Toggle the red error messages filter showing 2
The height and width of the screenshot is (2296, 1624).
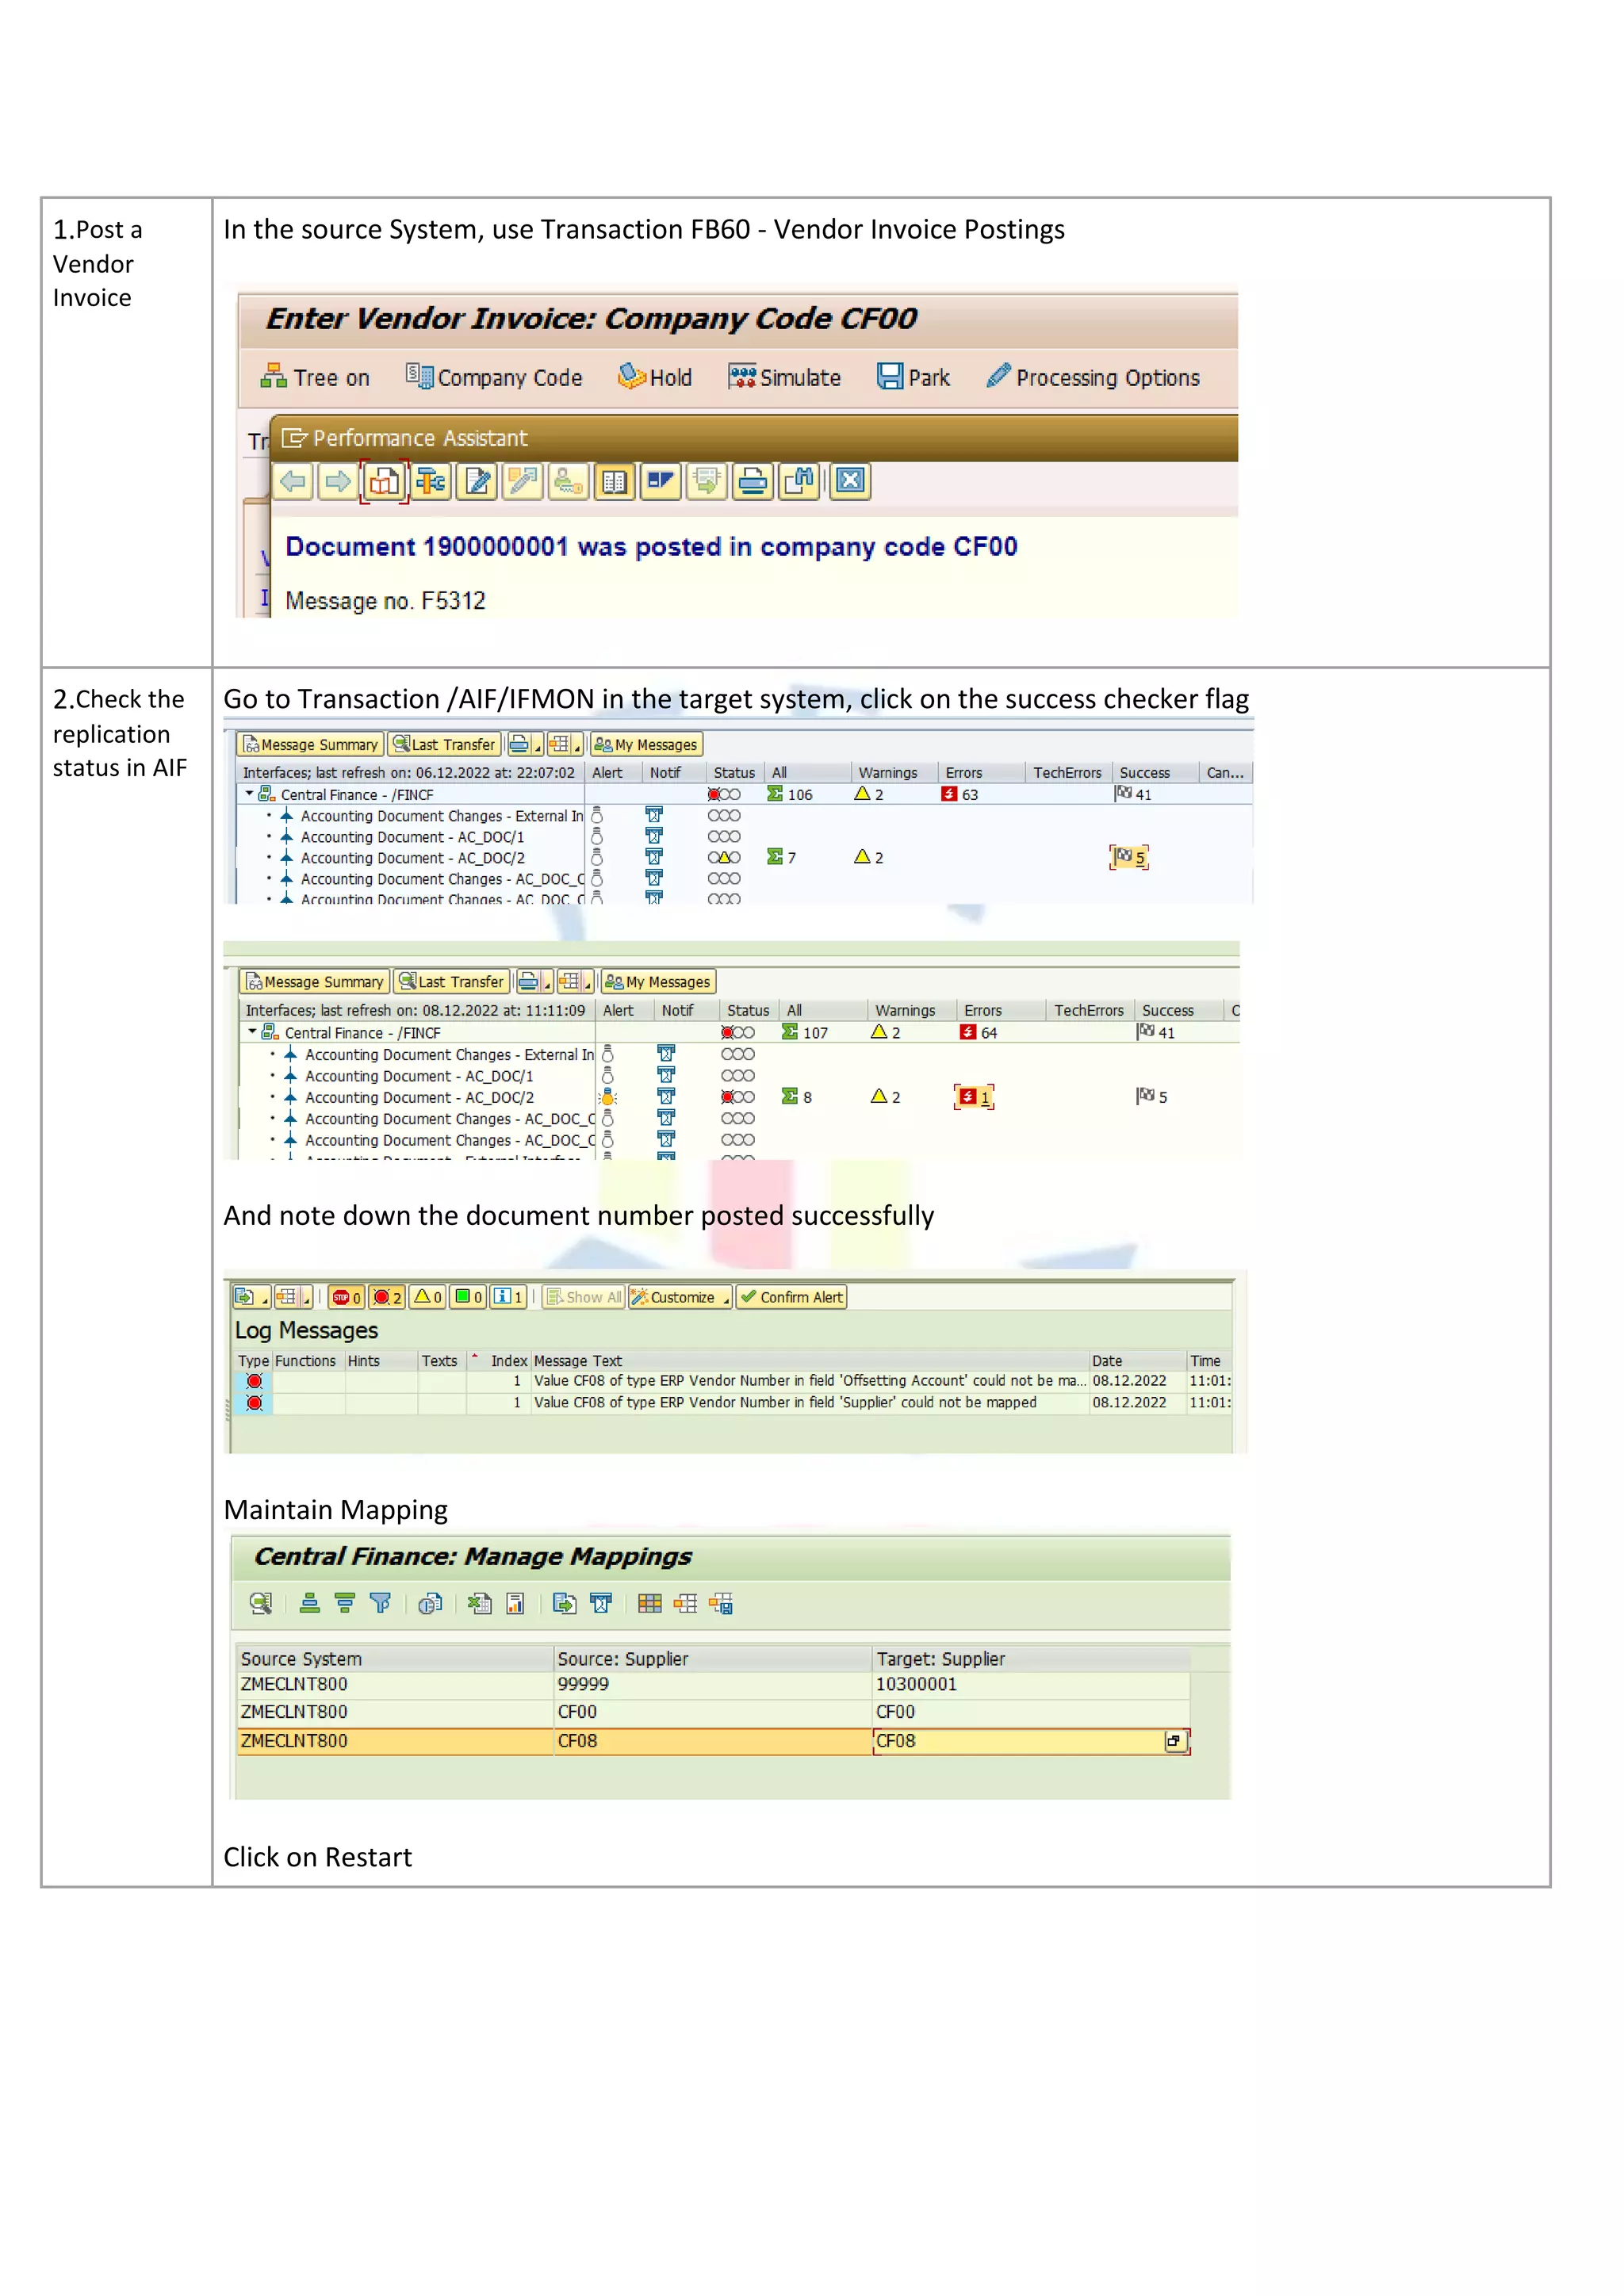point(387,1297)
